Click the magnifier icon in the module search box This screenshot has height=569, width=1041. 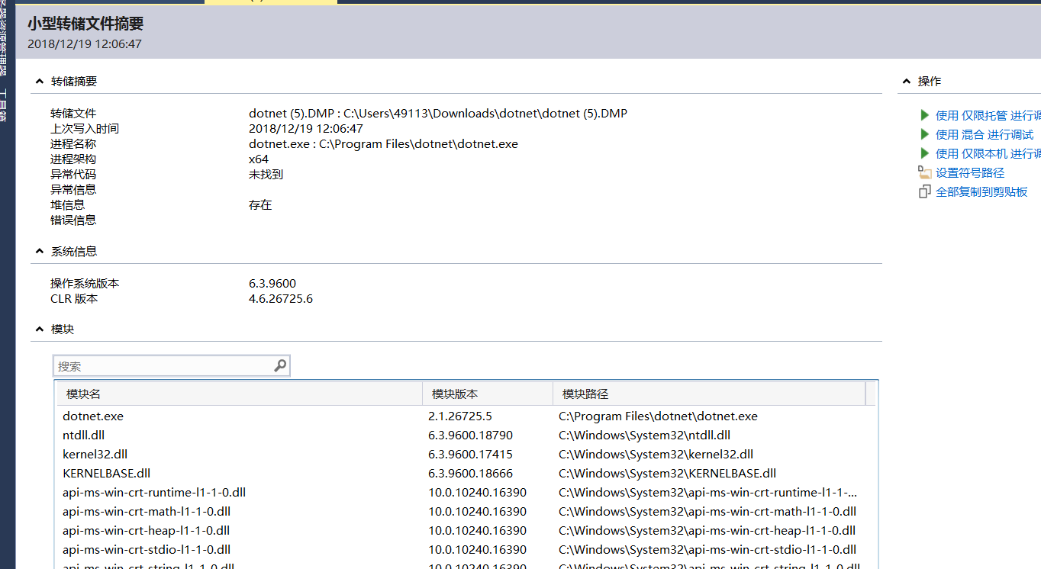[x=279, y=365]
